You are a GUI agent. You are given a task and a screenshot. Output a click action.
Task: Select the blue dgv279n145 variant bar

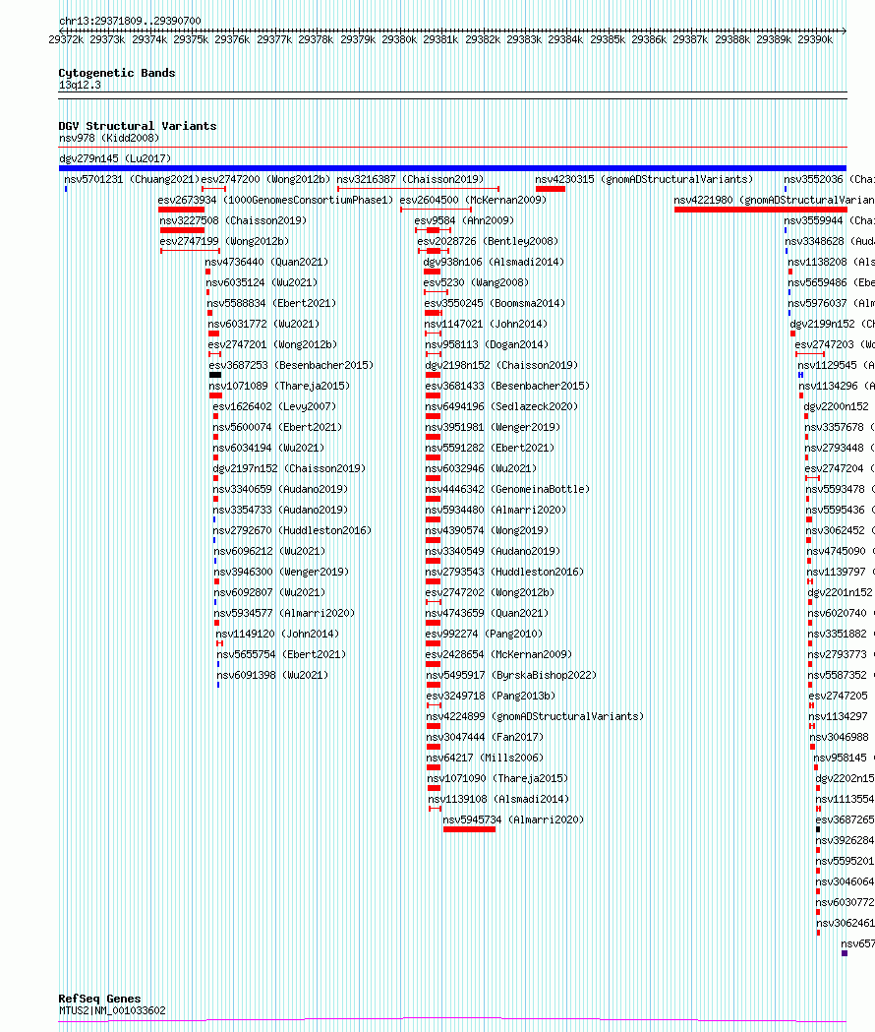[x=452, y=168]
